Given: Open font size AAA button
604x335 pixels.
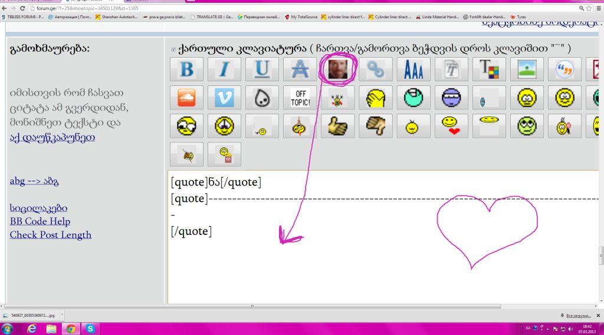Looking at the screenshot, I should [x=413, y=69].
